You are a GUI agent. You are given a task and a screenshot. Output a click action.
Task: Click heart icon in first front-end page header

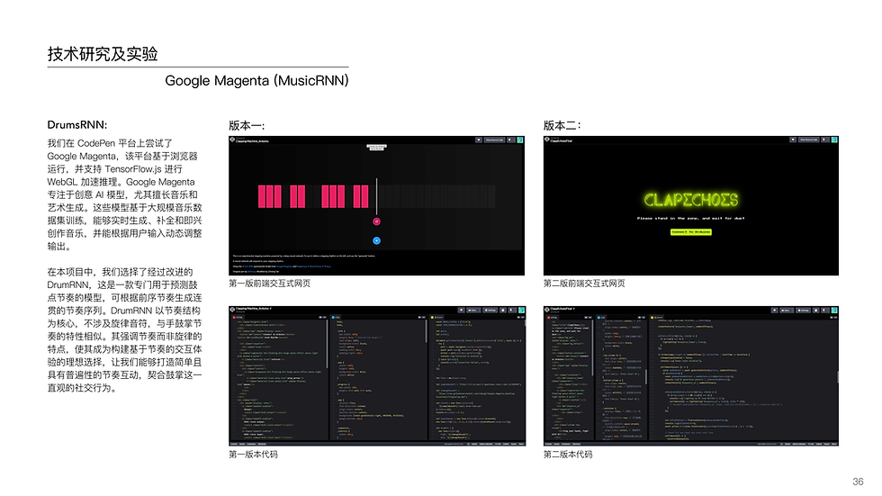pos(479,140)
